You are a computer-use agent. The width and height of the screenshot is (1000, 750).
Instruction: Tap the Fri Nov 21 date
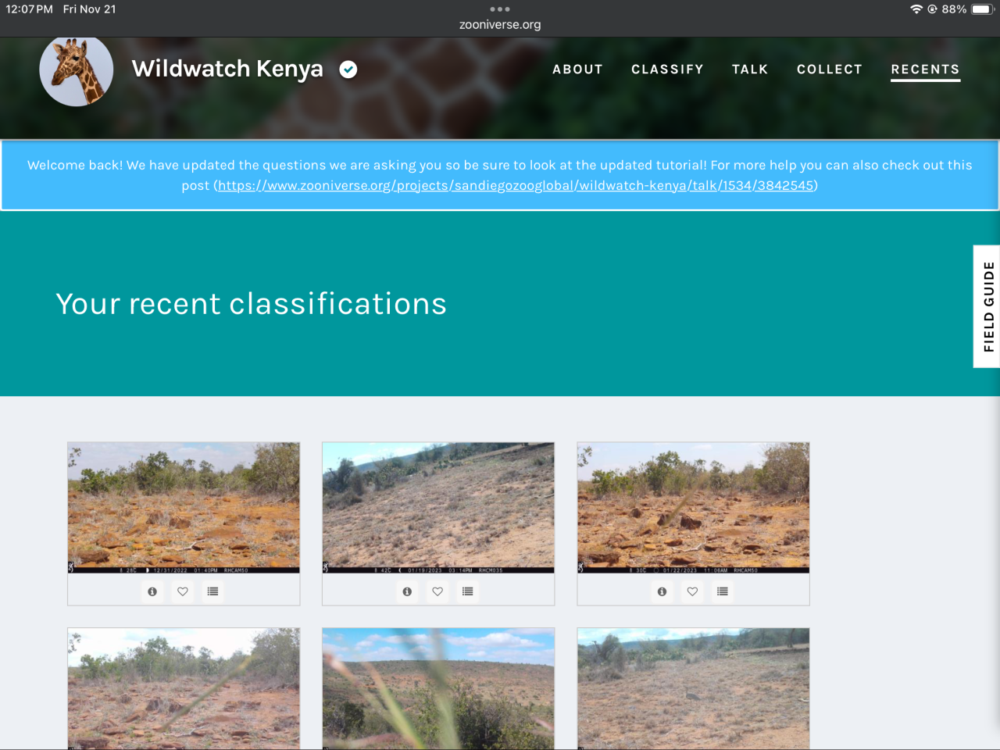click(90, 9)
